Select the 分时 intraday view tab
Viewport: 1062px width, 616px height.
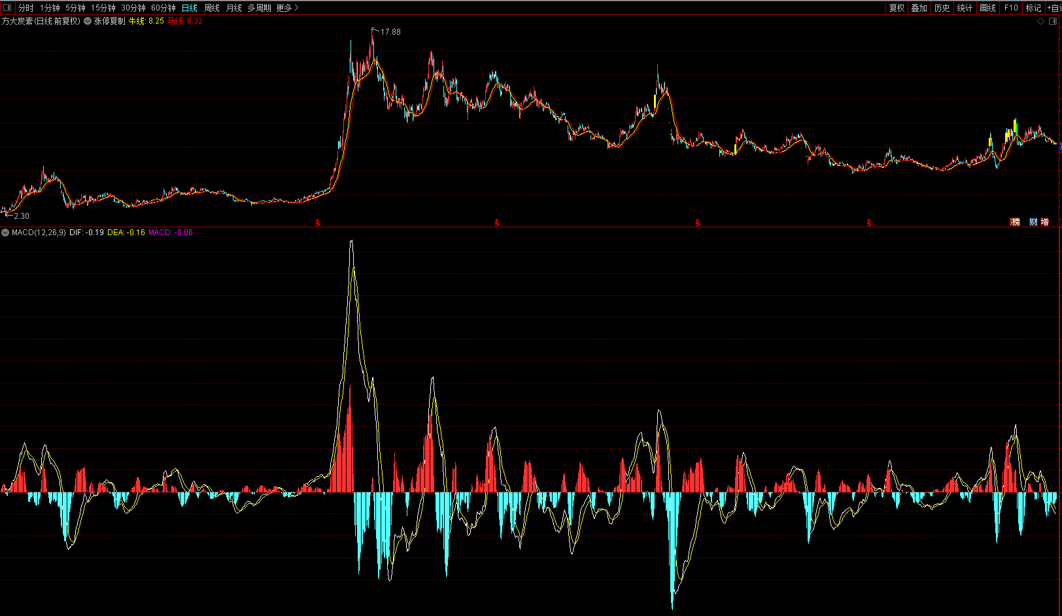26,8
